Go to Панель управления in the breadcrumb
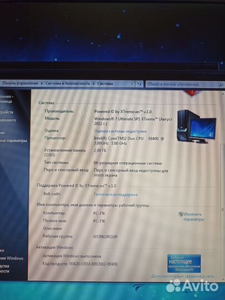Image resolution: width=225 pixels, height=300 pixels. pyautogui.click(x=20, y=83)
